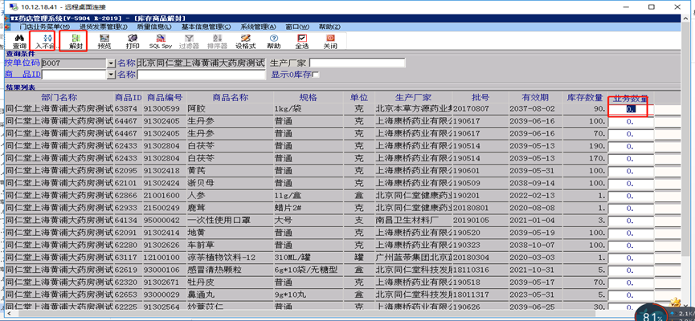Click expiry date 2022-02-13 cell
The width and height of the screenshot is (695, 321).
(x=535, y=195)
